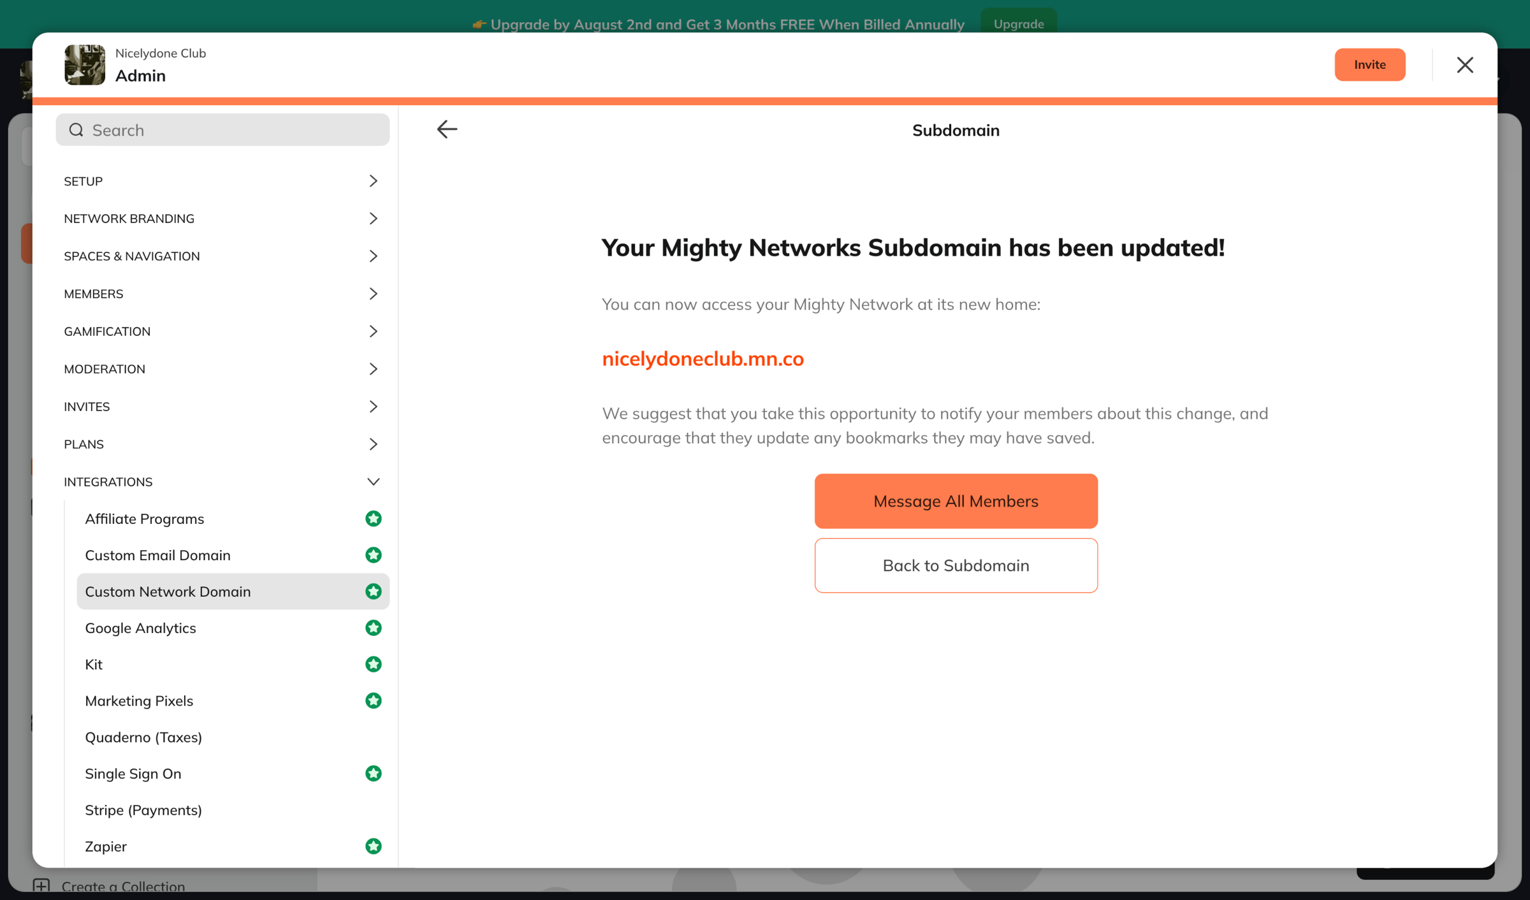Open Affiliate Programs settings

point(233,519)
